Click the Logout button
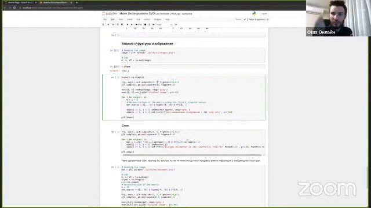This screenshot has width=371, height=208. coord(264,14)
